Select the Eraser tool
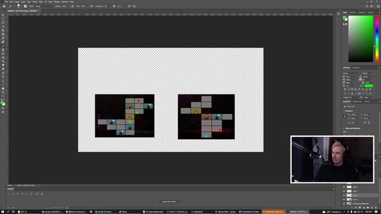Image resolution: width=381 pixels, height=214 pixels. point(3,58)
